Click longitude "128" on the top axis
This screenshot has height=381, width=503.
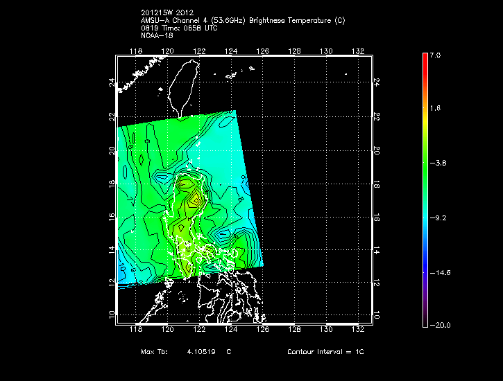(294, 51)
